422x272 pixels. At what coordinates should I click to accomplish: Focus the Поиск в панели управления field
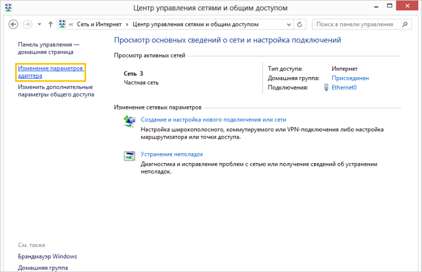[x=356, y=24]
